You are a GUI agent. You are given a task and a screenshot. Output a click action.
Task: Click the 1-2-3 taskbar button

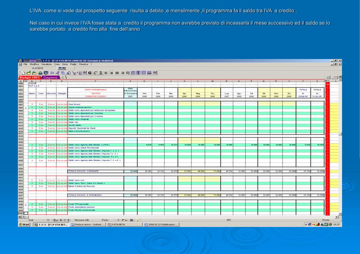pyautogui.click(x=51, y=224)
